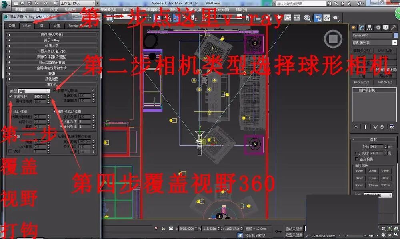The width and height of the screenshot is (400, 239).
Task: Open the Create panel sun icon
Action: pos(354,28)
